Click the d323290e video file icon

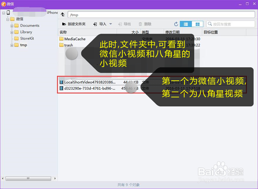tap(61, 88)
